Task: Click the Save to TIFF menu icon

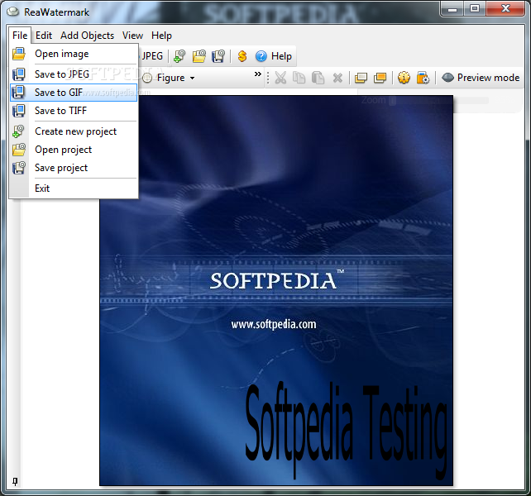Action: 19,111
